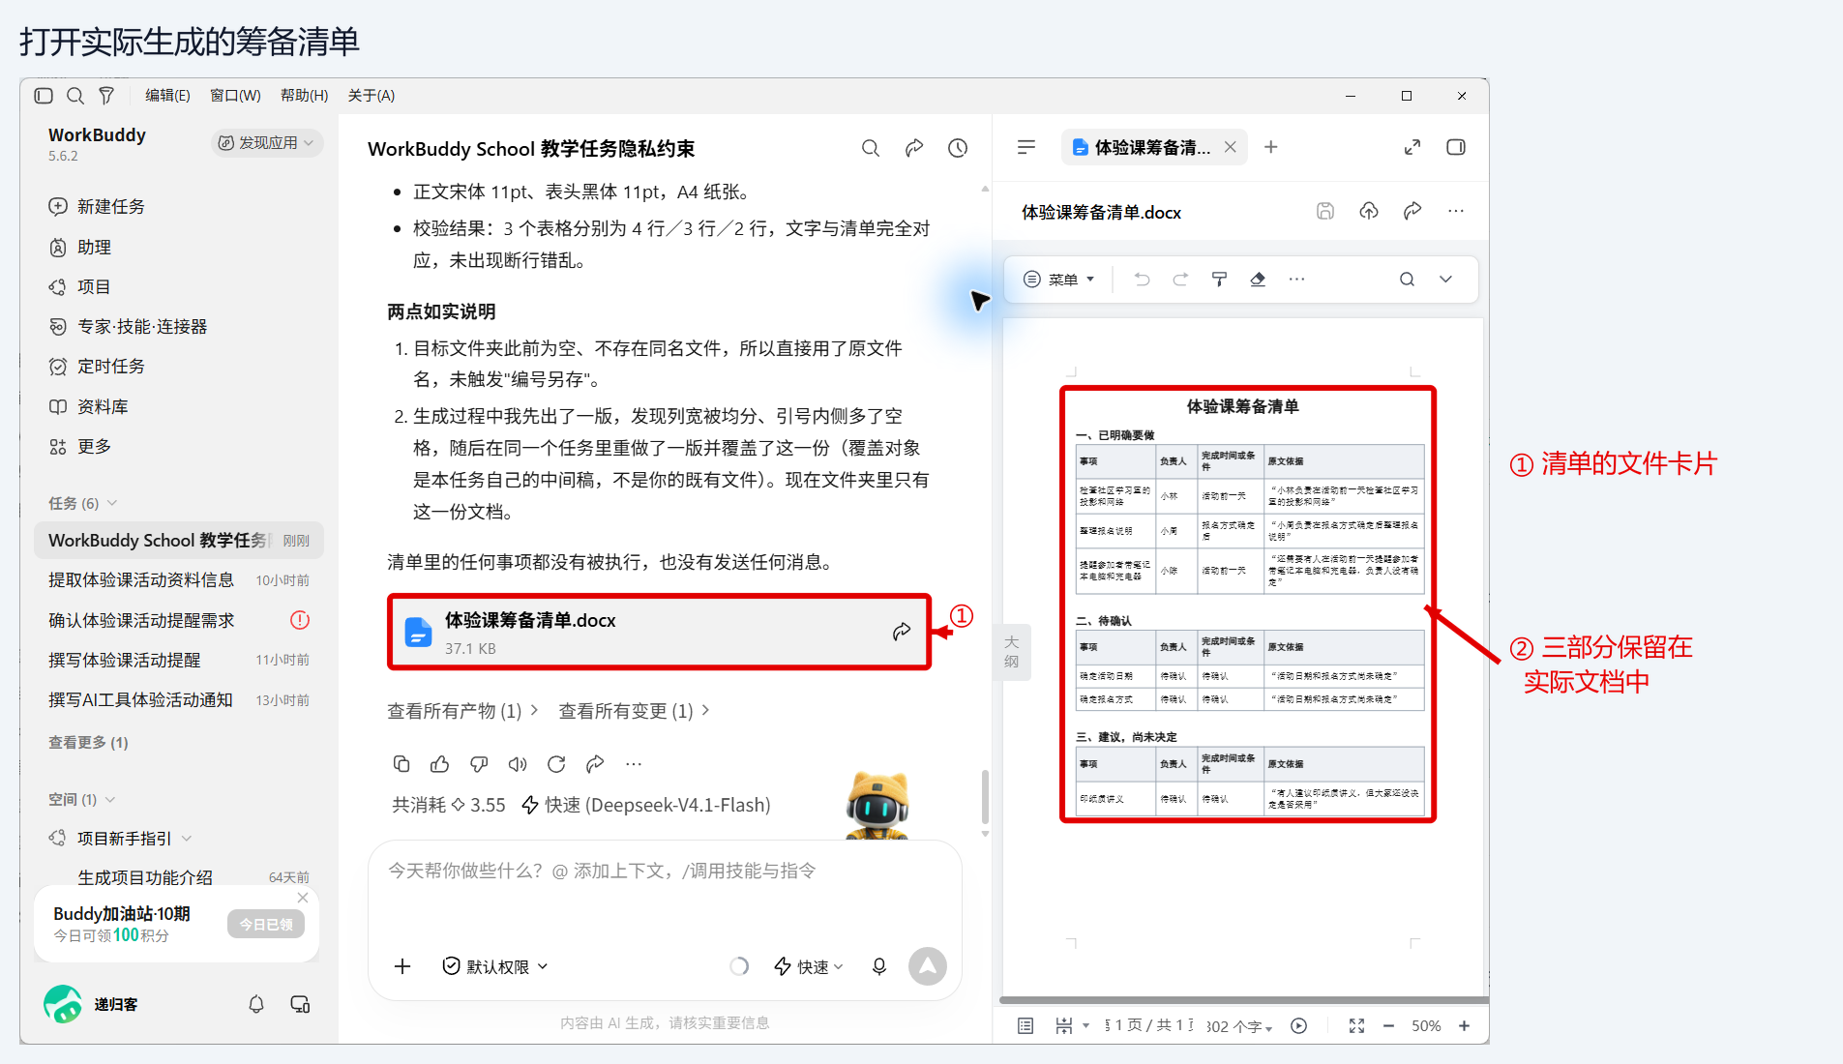Screen dimensions: 1843x1064
Task: Give the reply a thumbs down
Action: (x=479, y=764)
